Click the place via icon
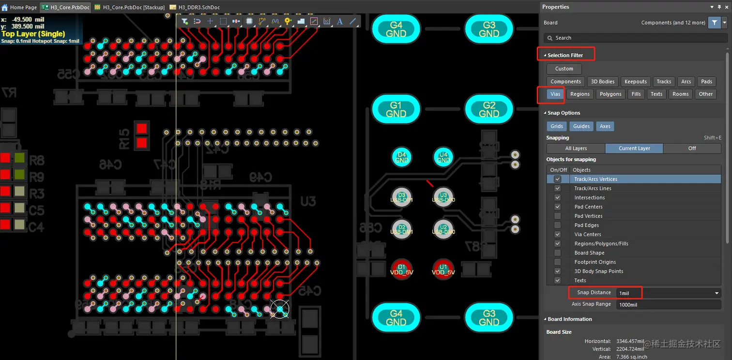The height and width of the screenshot is (360, 732). tap(288, 21)
